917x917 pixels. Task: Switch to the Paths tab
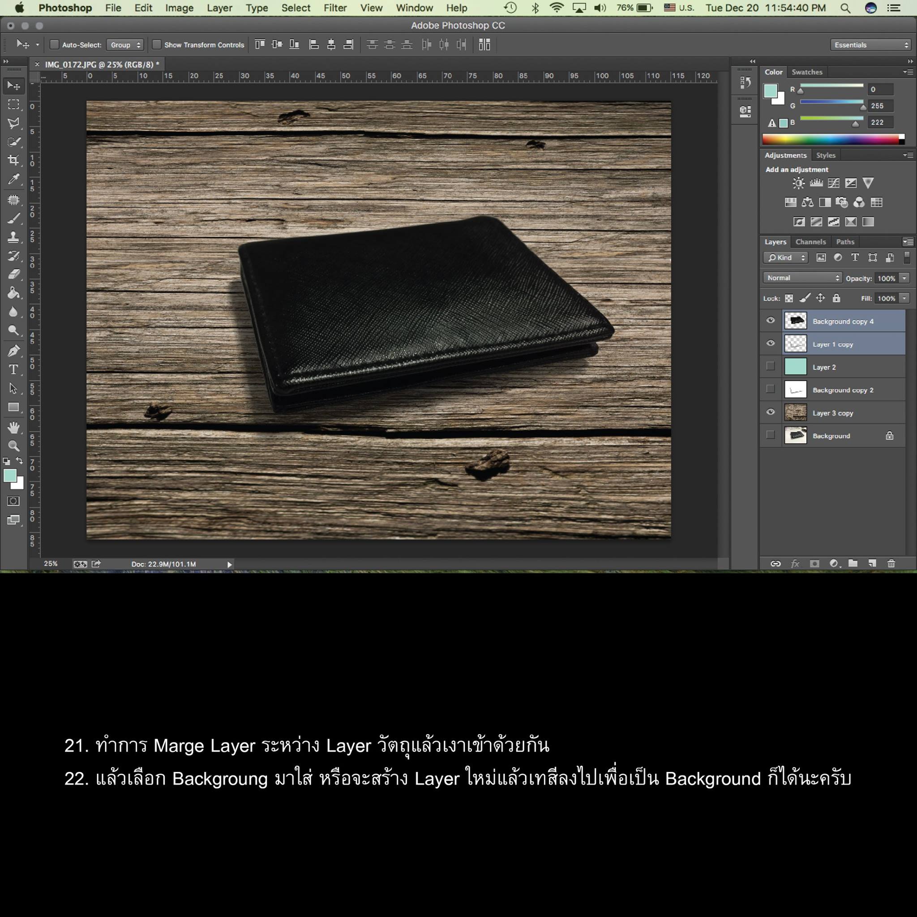click(845, 242)
